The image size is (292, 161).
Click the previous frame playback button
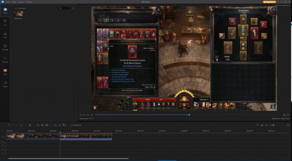81,115
